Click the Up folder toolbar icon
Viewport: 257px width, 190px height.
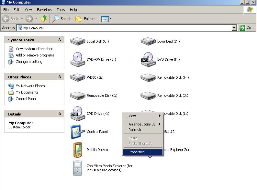44,19
